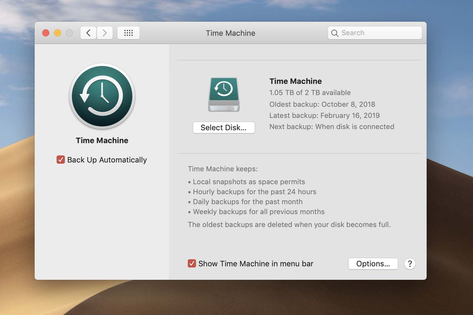
Task: Minimize the window with the yellow button
Action: coord(57,33)
